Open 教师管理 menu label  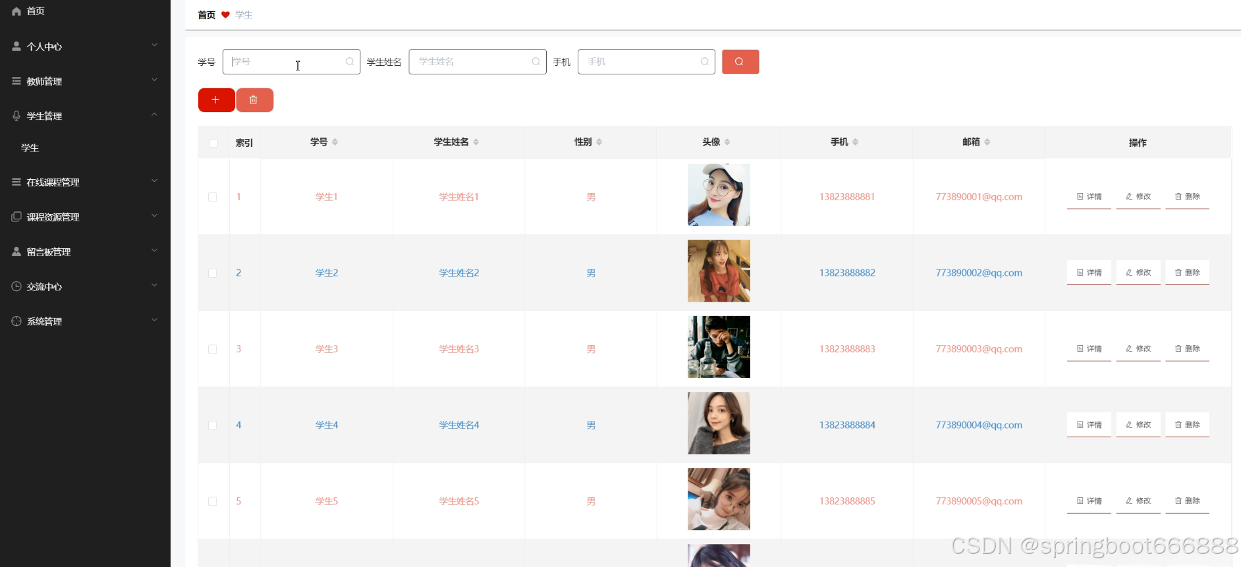[44, 82]
